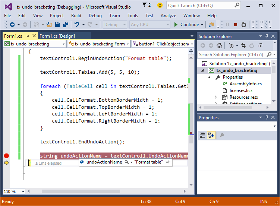Click the Stop Debugging red square icon
Image resolution: width=280 pixels, height=206 pixels.
pyautogui.click(x=236, y=25)
